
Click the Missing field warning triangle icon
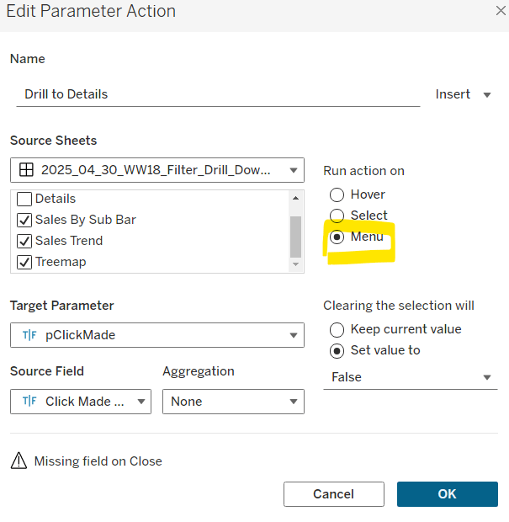click(19, 461)
